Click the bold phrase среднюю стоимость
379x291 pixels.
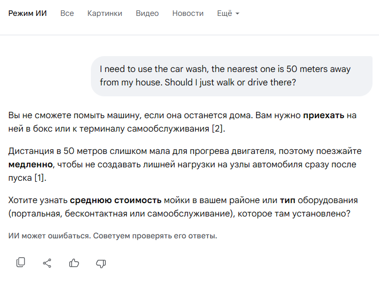click(116, 201)
